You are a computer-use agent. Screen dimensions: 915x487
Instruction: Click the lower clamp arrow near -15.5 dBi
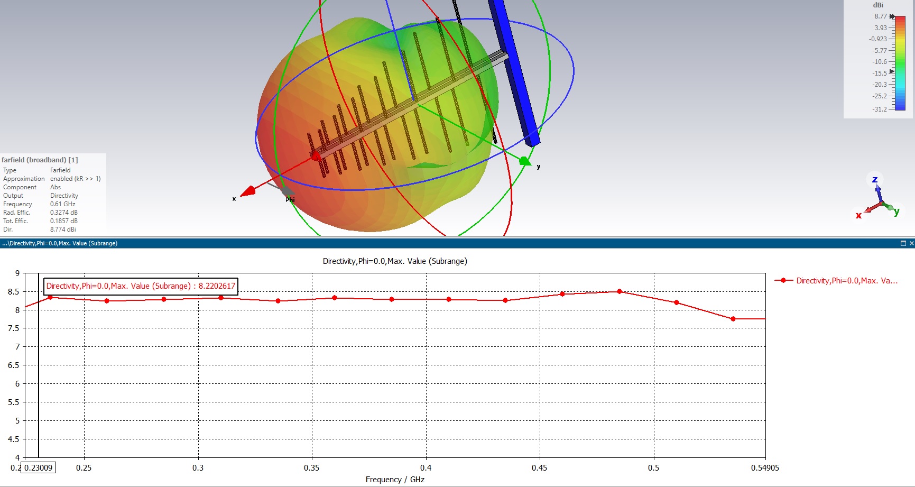pyautogui.click(x=892, y=71)
